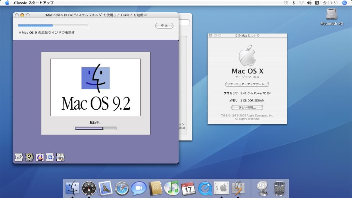Click first extension icon with arrows

click(19, 157)
